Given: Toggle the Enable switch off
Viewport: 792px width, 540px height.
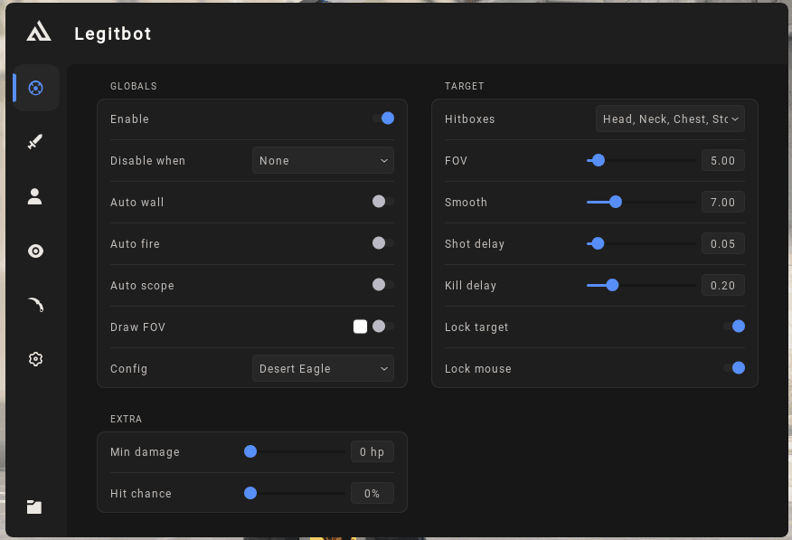Looking at the screenshot, I should [x=383, y=118].
